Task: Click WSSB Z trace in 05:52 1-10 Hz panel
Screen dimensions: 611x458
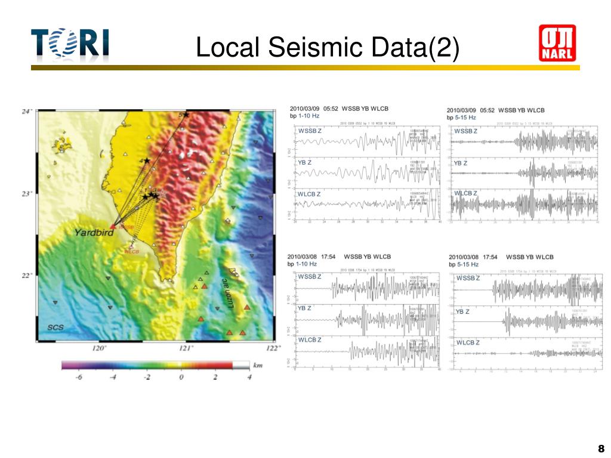Action: (x=367, y=141)
